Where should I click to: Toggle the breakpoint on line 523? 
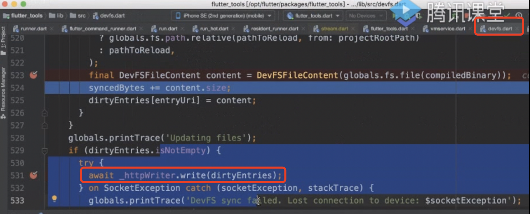(34, 75)
